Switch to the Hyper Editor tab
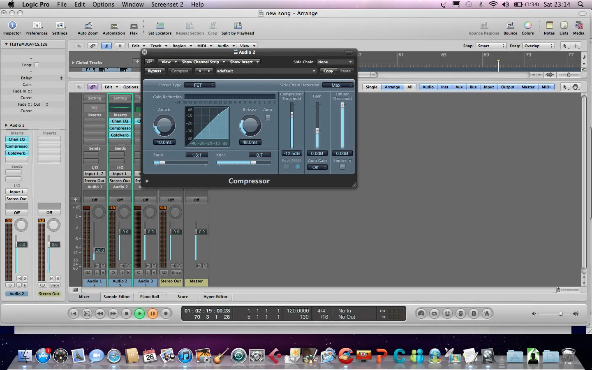Image resolution: width=592 pixels, height=370 pixels. click(215, 297)
